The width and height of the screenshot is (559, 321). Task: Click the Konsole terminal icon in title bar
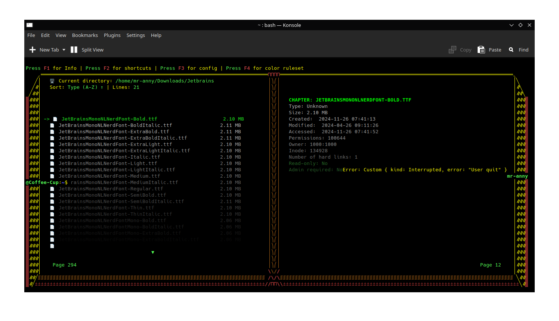[x=30, y=25]
